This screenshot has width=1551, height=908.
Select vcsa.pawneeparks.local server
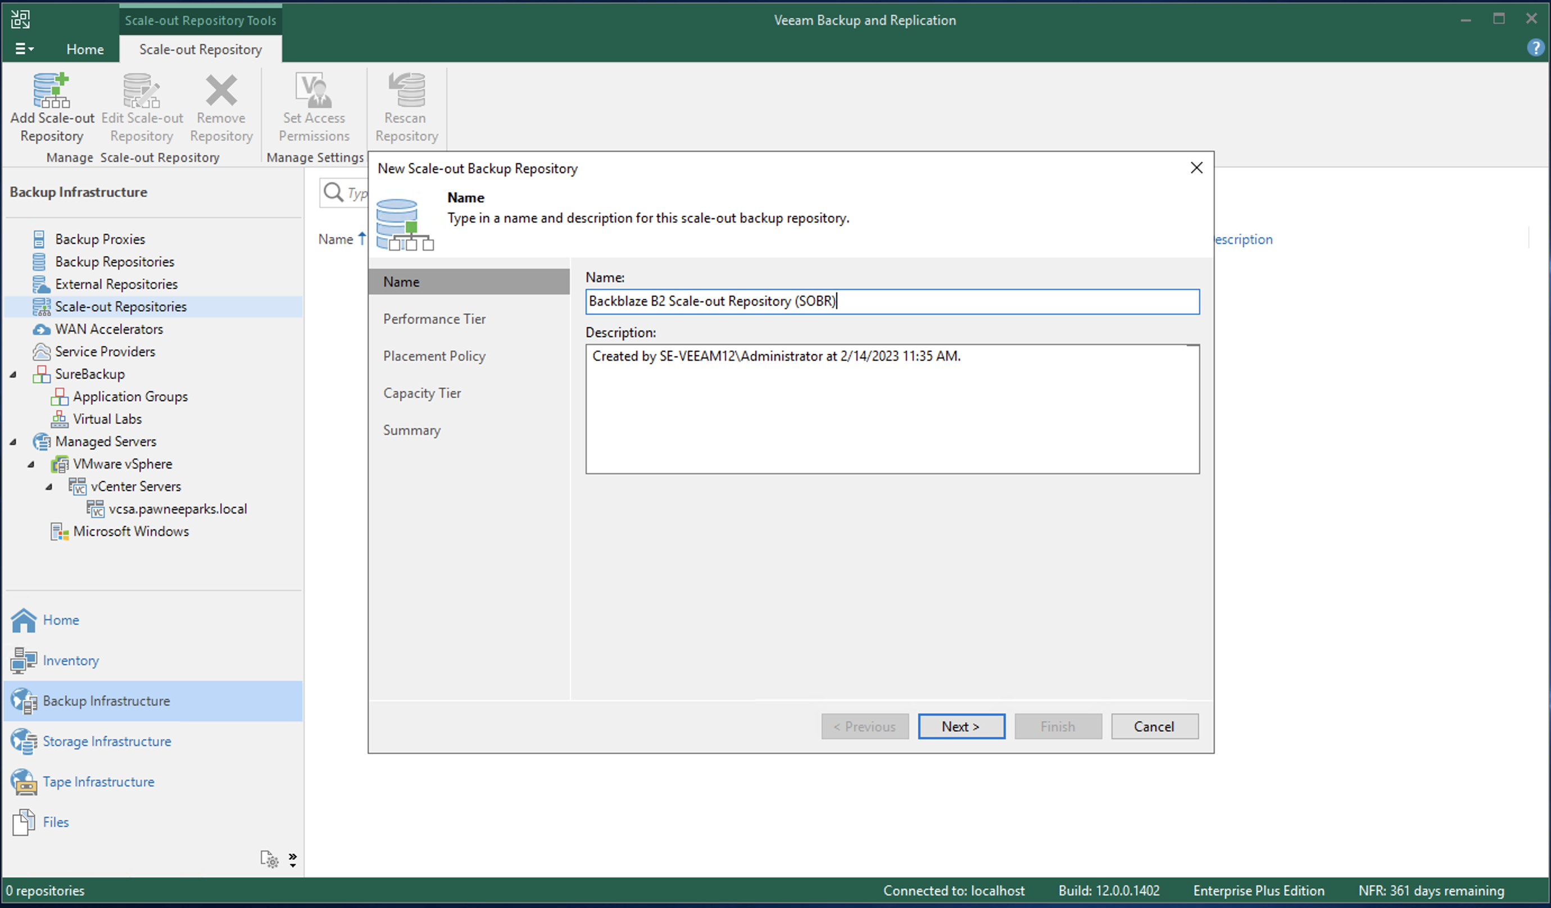point(178,509)
